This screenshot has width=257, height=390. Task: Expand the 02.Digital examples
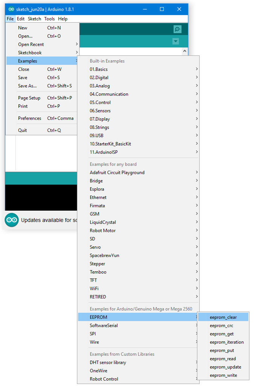[x=139, y=78]
